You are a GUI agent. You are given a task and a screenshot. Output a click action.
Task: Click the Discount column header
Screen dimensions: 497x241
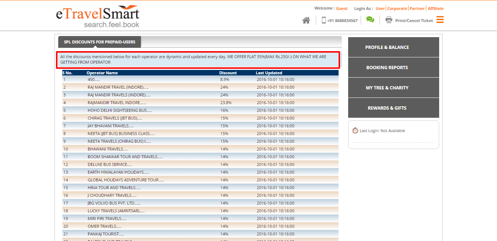click(x=228, y=73)
